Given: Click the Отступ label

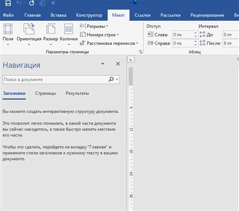Looking at the screenshot, I should point(153,26).
